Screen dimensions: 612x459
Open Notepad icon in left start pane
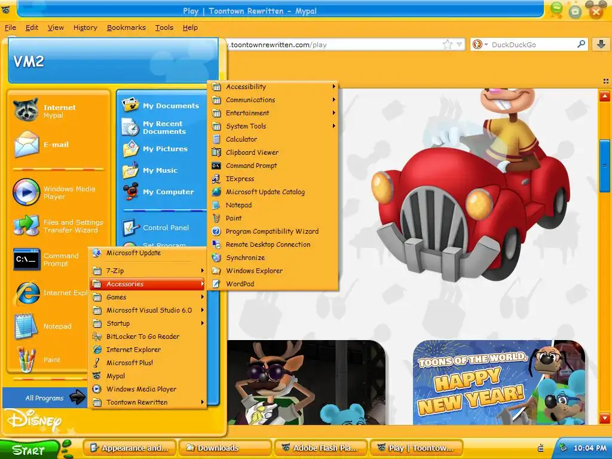pyautogui.click(x=26, y=326)
